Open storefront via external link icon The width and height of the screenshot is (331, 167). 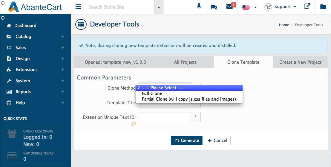pyautogui.click(x=307, y=6)
